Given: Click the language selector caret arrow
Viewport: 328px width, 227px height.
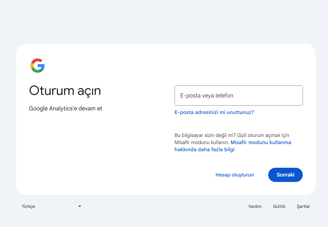Looking at the screenshot, I should pos(79,206).
